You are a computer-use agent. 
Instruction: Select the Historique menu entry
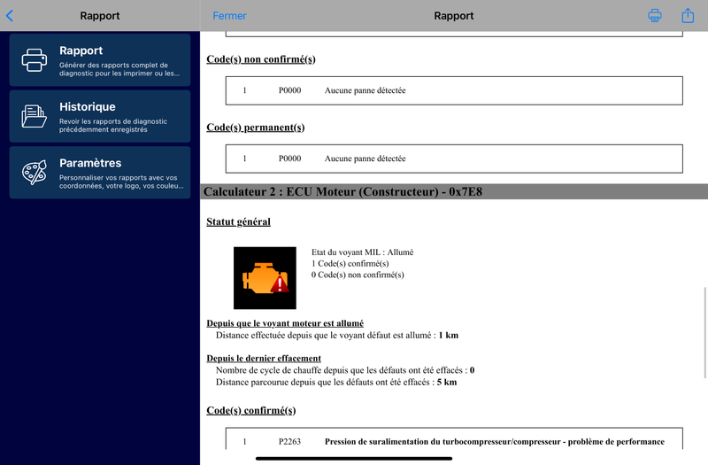(x=100, y=116)
